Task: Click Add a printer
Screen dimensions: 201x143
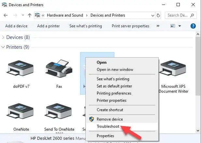Action: (x=48, y=26)
